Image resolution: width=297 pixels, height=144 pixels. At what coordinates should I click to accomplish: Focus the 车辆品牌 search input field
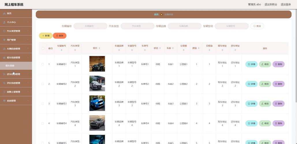point(184,26)
